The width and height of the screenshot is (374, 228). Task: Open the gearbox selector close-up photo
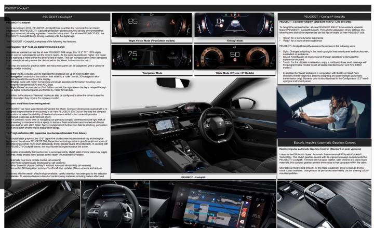click(324, 204)
